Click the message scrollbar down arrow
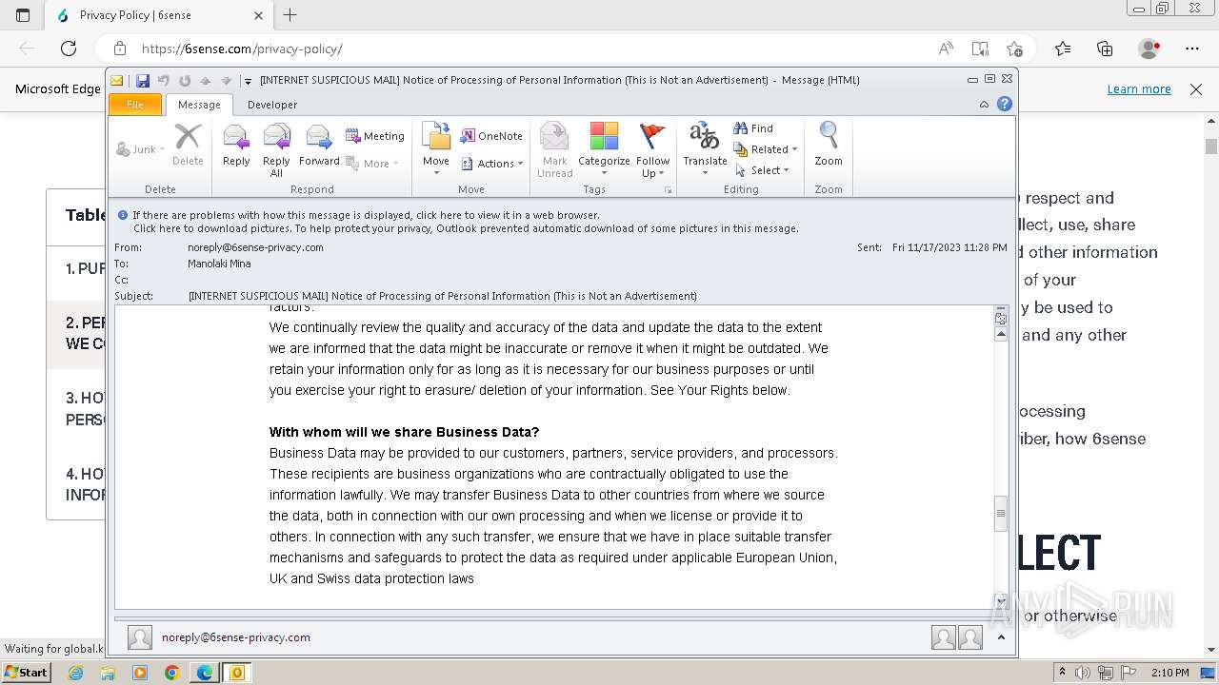The image size is (1219, 685). [x=1001, y=600]
